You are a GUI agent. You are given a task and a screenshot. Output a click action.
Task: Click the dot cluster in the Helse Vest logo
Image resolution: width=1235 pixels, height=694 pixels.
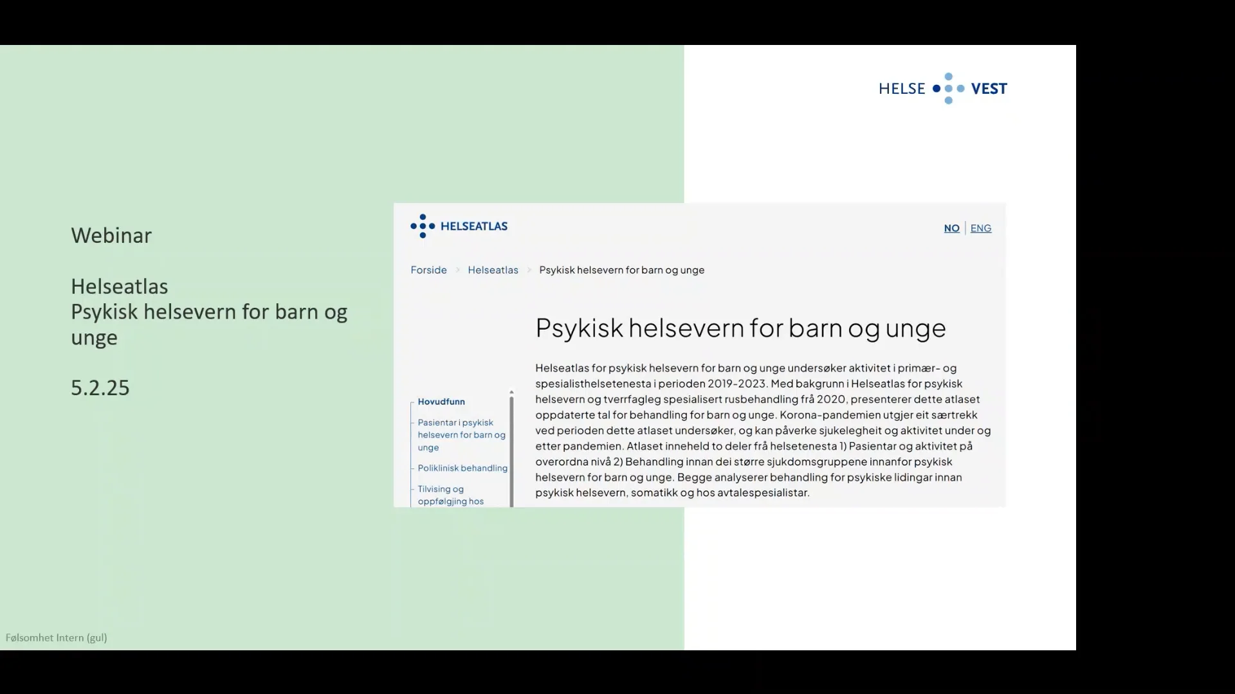948,88
